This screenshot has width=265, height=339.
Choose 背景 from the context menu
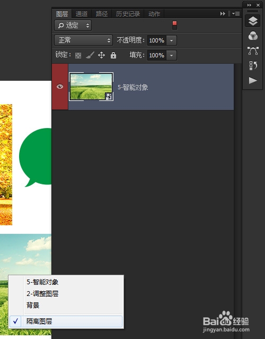coord(33,306)
